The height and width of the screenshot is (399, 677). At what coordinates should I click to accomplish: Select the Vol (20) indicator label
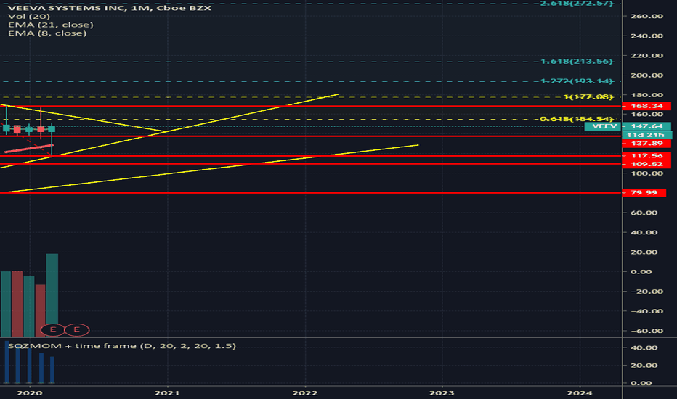point(29,17)
